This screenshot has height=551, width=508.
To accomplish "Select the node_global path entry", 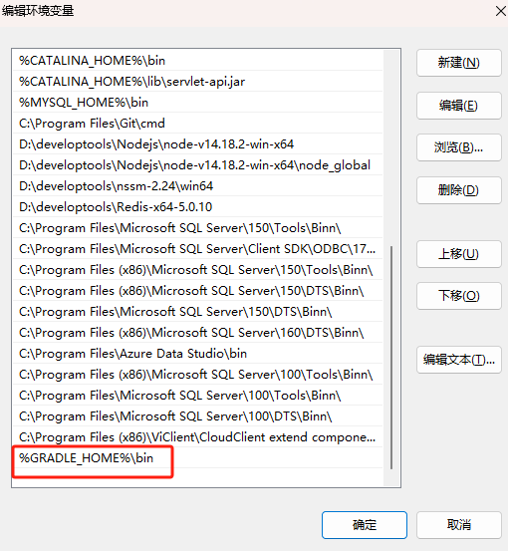I will coord(198,165).
